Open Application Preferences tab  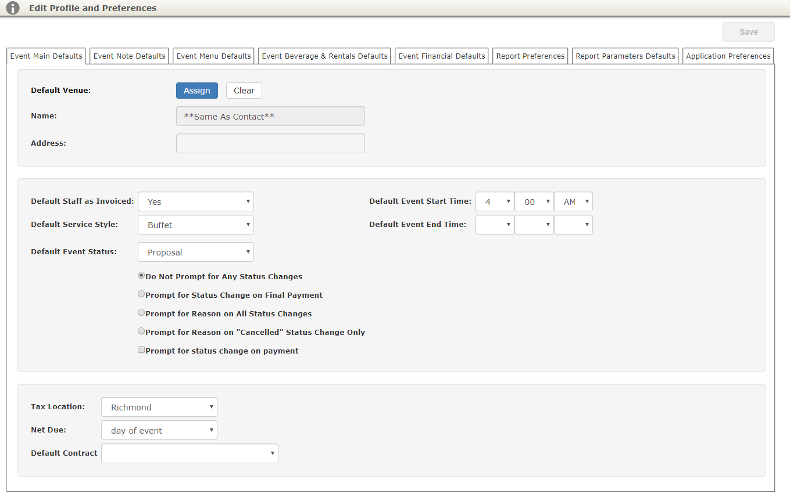coord(728,56)
